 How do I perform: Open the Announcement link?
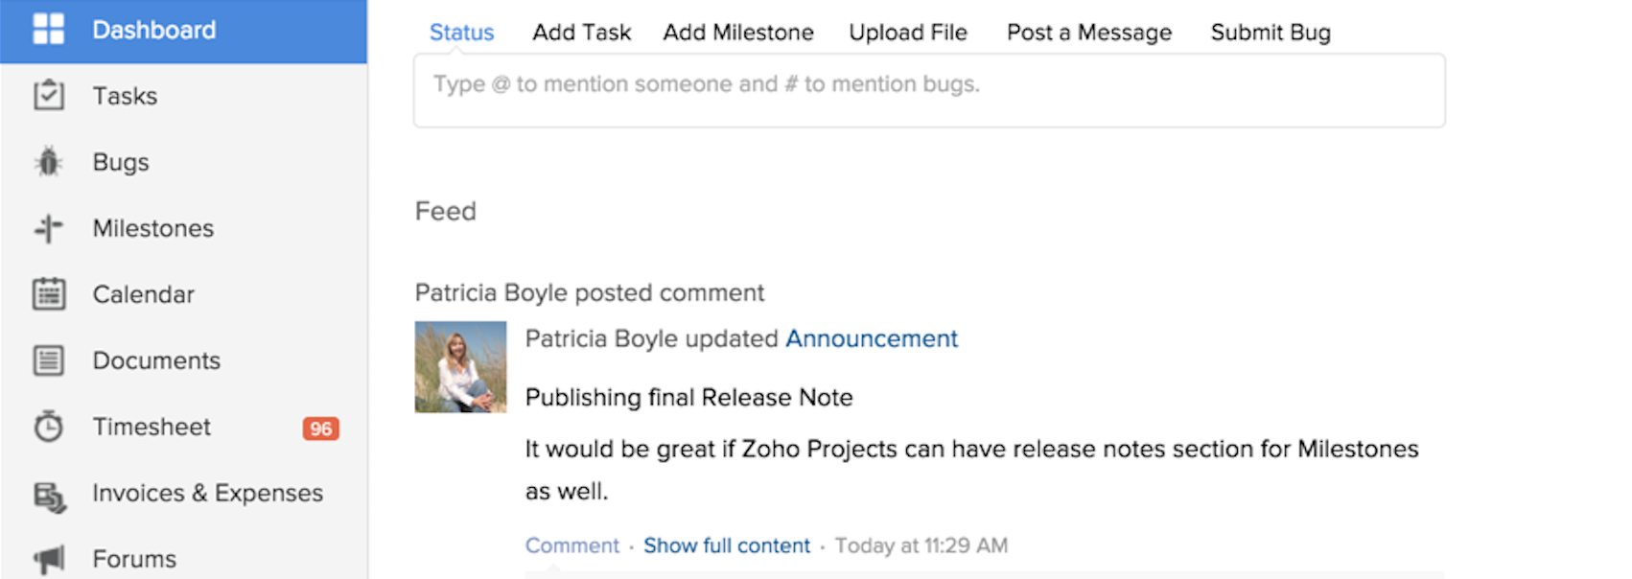(x=871, y=338)
